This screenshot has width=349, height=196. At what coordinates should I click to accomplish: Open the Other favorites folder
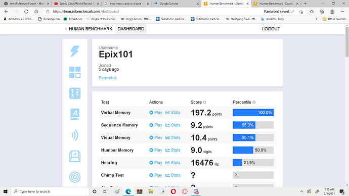(334, 19)
